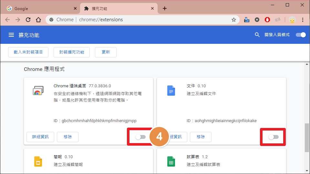Click the green Sheets 試算表 app icon
Screen dimensions: 310x174
tap(171, 161)
